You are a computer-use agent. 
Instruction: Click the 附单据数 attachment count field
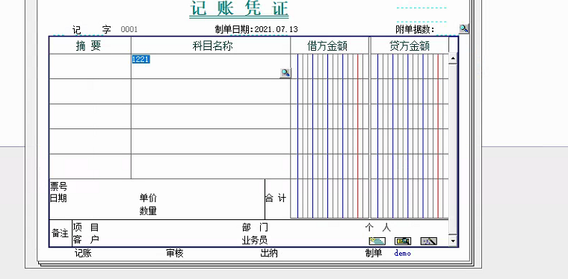coord(446,29)
